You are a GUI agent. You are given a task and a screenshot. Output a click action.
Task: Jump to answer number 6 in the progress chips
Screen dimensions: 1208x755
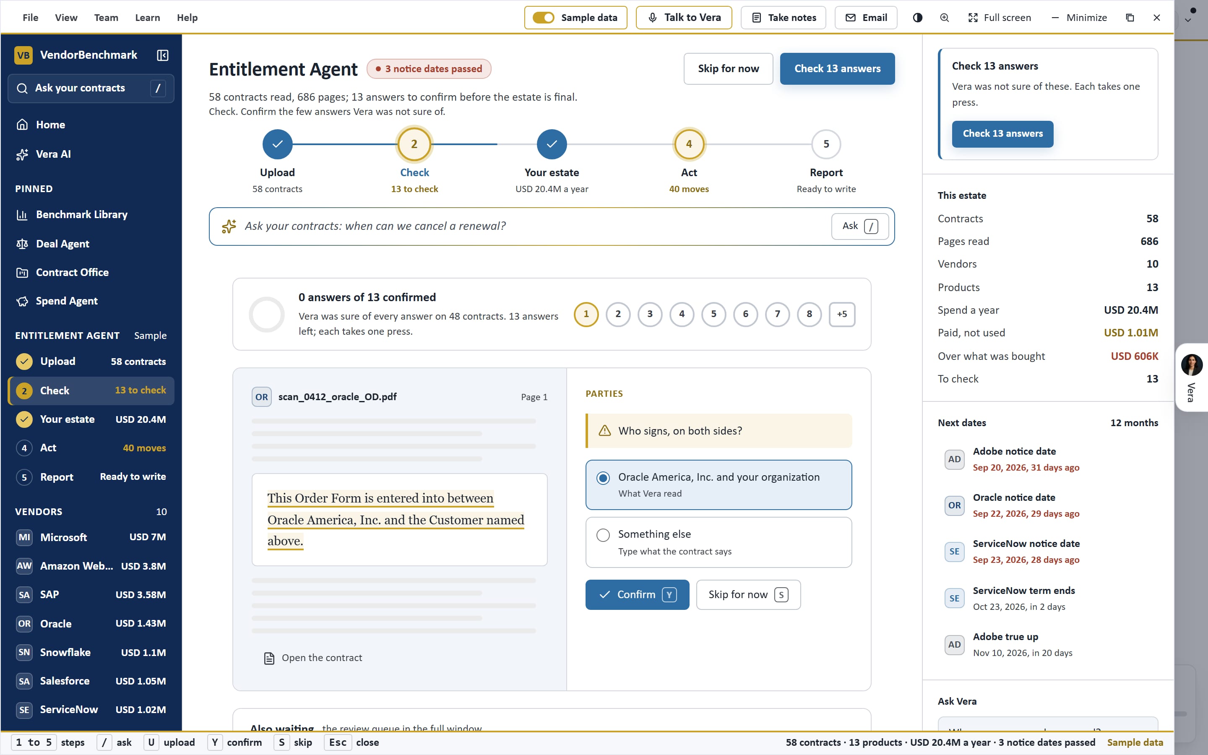point(745,315)
